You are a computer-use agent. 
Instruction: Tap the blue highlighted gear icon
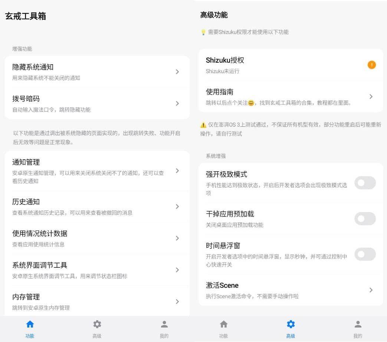[x=291, y=324]
